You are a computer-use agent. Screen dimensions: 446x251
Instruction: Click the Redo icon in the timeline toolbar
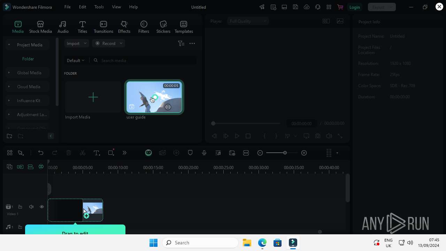click(x=55, y=153)
